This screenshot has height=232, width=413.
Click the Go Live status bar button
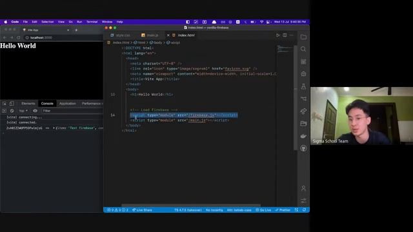click(263, 210)
